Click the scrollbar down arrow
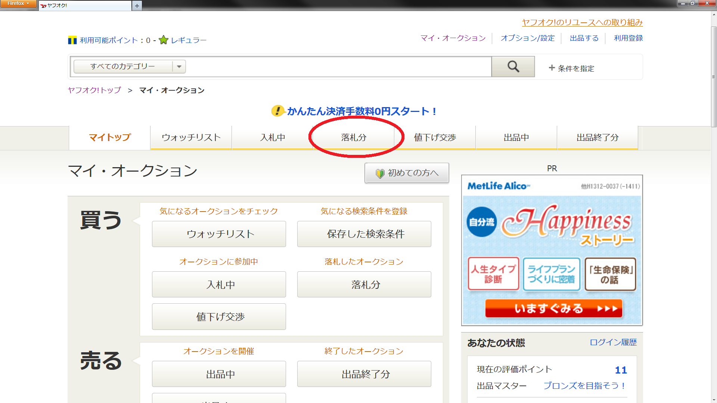717x403 pixels. tap(714, 399)
